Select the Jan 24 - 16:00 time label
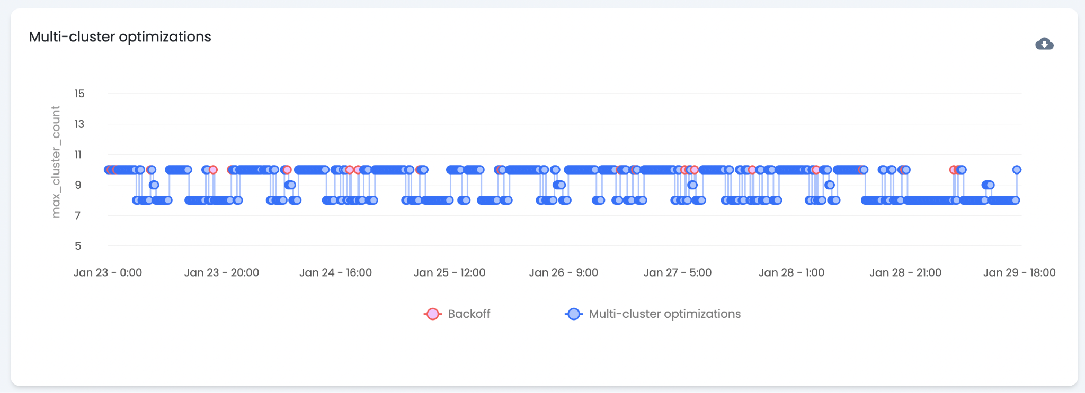 point(335,273)
